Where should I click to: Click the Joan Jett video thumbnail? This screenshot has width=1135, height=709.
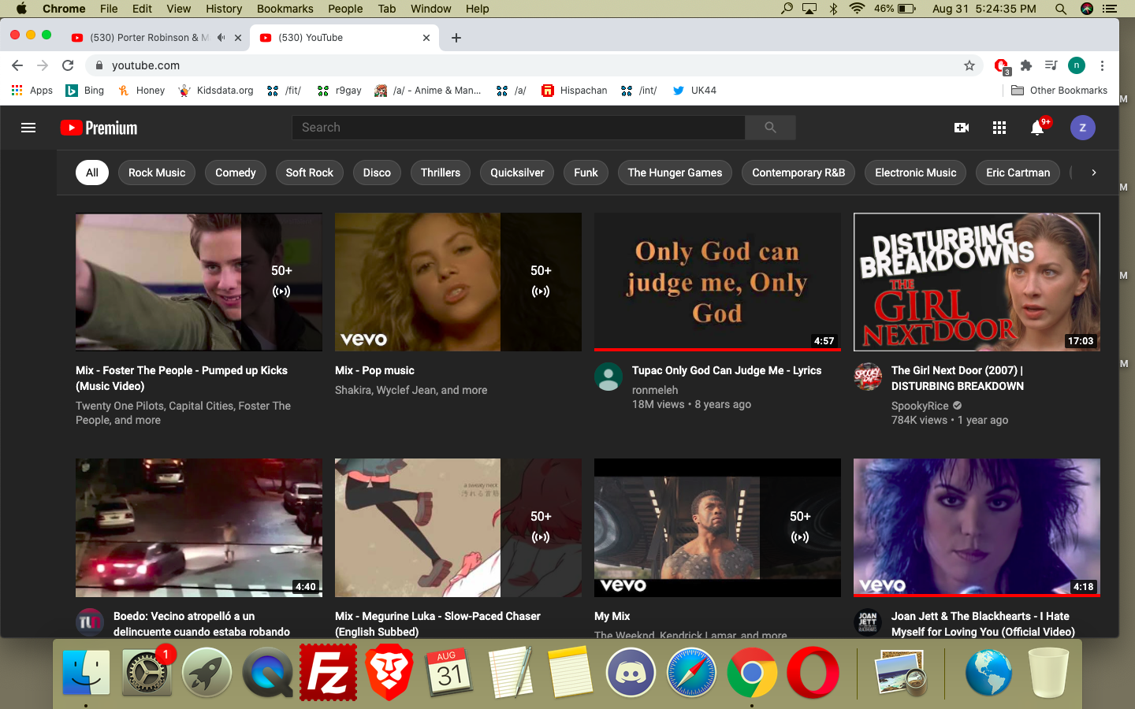977,528
